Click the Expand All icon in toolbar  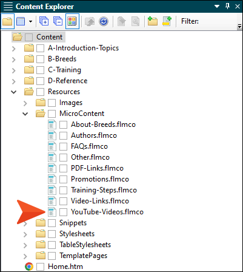point(44,21)
